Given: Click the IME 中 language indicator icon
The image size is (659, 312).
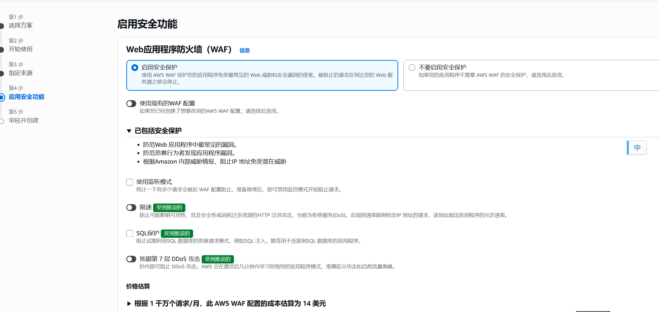Looking at the screenshot, I should click(x=637, y=148).
